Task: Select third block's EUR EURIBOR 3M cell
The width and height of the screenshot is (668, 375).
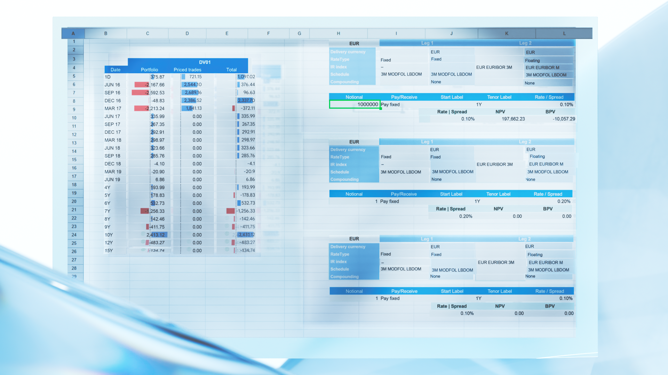Action: [496, 262]
